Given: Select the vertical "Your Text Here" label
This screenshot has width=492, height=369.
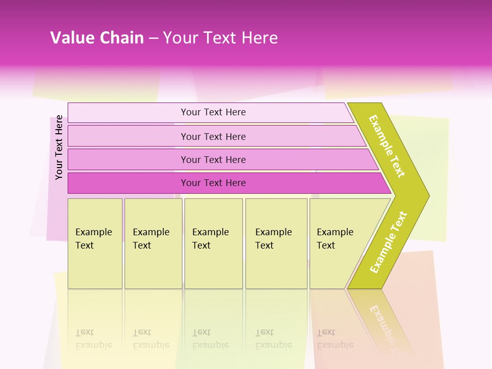Looking at the screenshot, I should point(59,148).
